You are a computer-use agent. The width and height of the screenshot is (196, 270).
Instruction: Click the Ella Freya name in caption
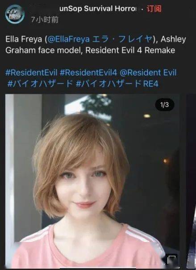tap(24, 39)
